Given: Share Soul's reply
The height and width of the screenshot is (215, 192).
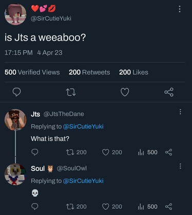Looking at the screenshot, I should coord(168,207).
